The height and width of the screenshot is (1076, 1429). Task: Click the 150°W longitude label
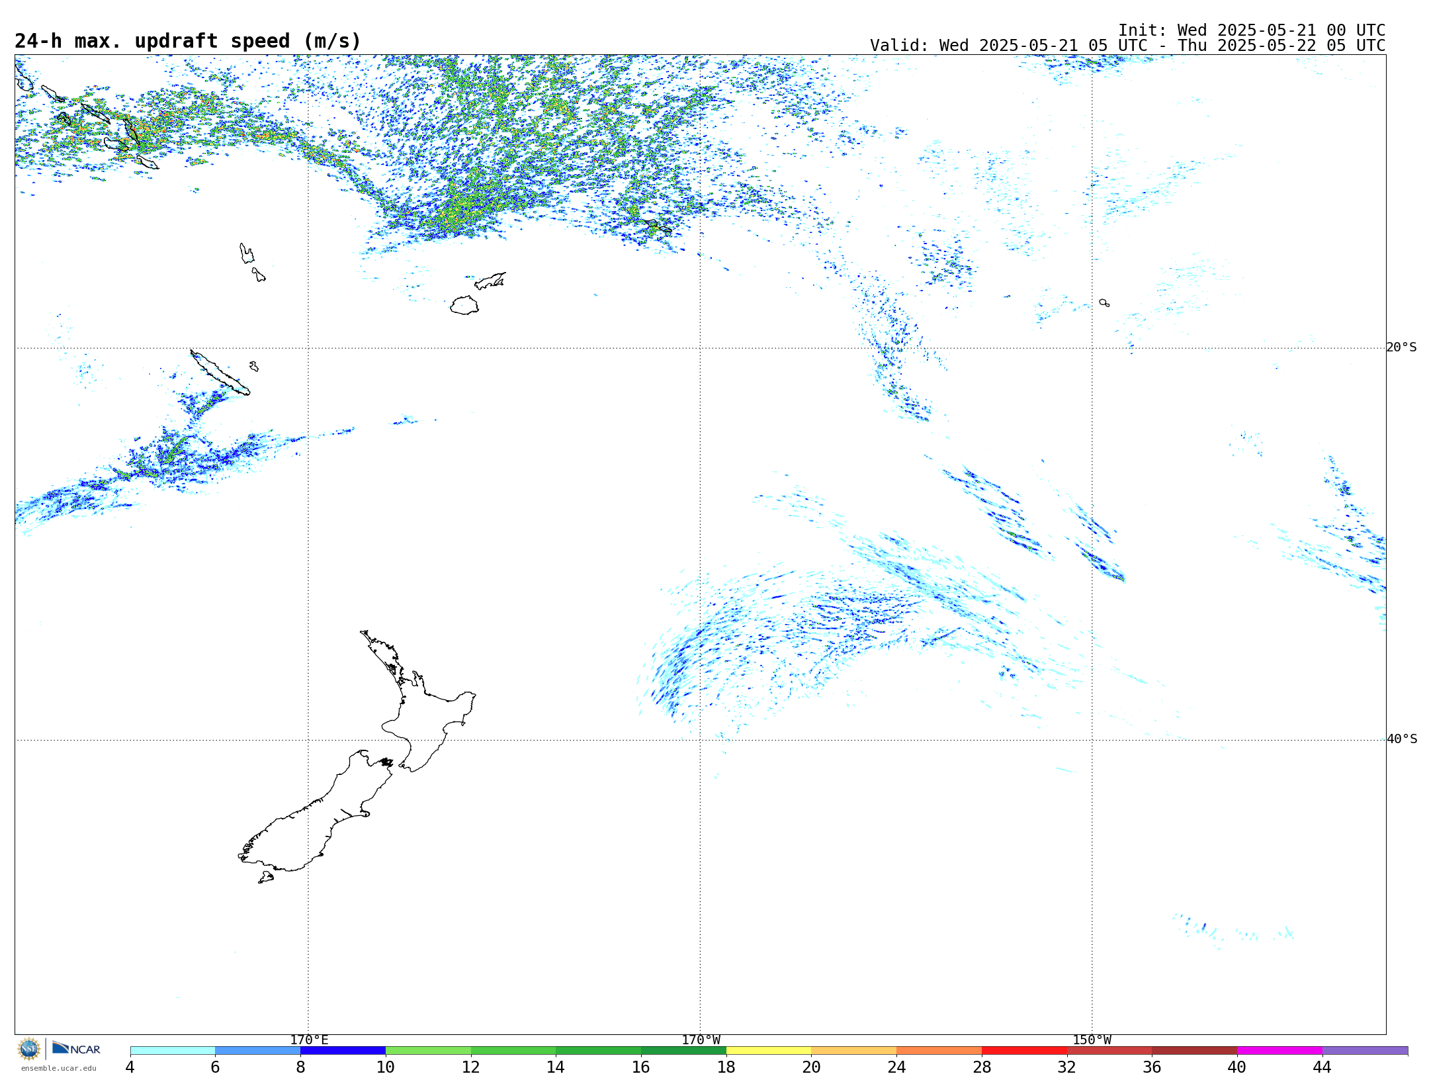[1092, 1040]
